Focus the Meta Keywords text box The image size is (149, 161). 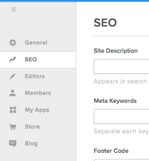point(121,116)
